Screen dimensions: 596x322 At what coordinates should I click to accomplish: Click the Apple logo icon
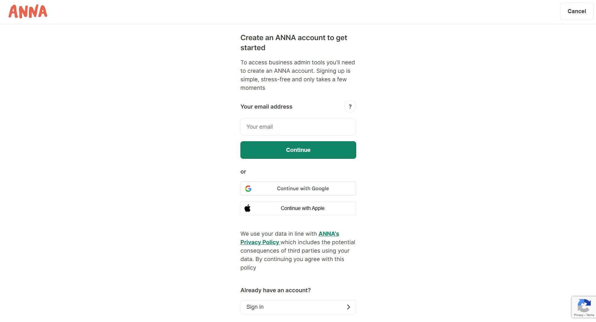(248, 208)
